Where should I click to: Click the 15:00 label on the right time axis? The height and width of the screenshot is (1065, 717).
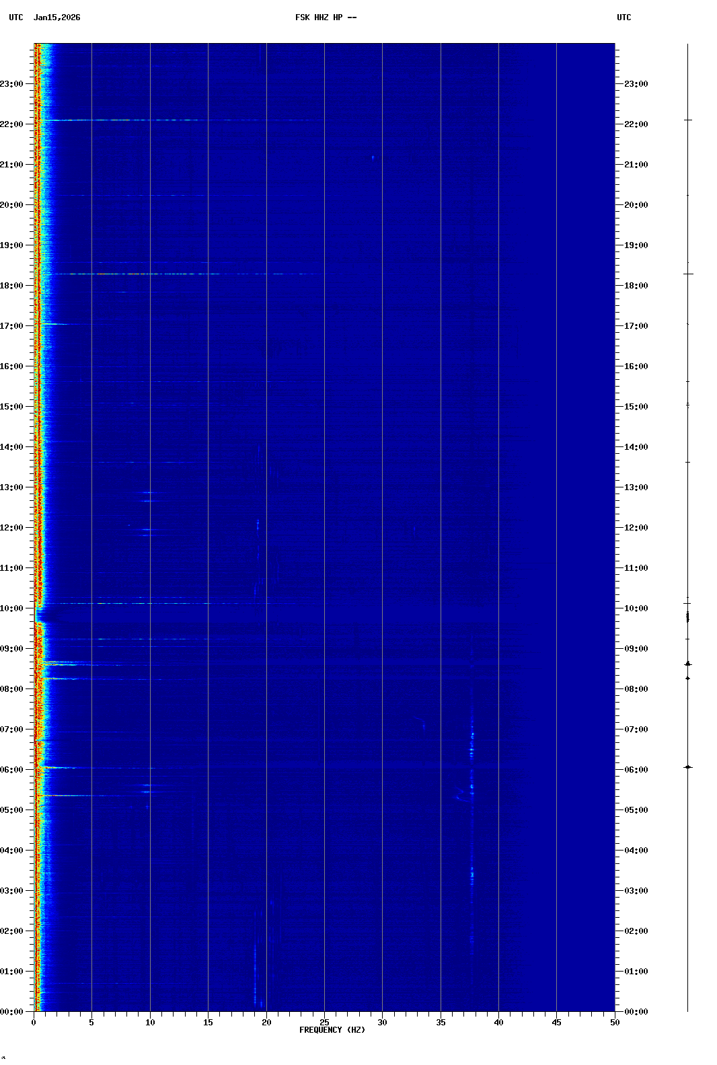coord(636,407)
